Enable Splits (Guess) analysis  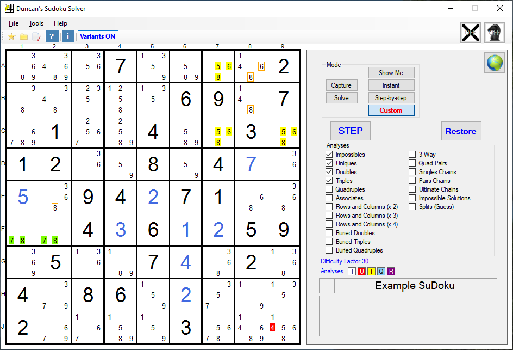point(412,207)
